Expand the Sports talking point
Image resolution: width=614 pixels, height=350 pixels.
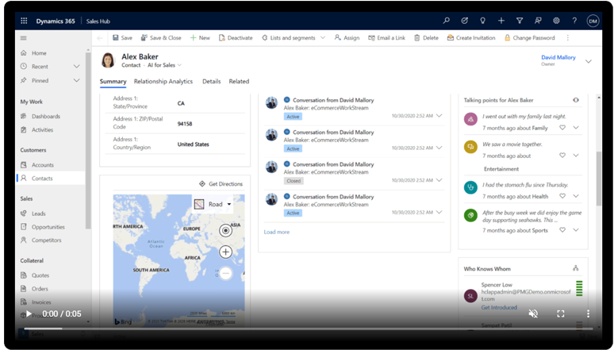[576, 230]
